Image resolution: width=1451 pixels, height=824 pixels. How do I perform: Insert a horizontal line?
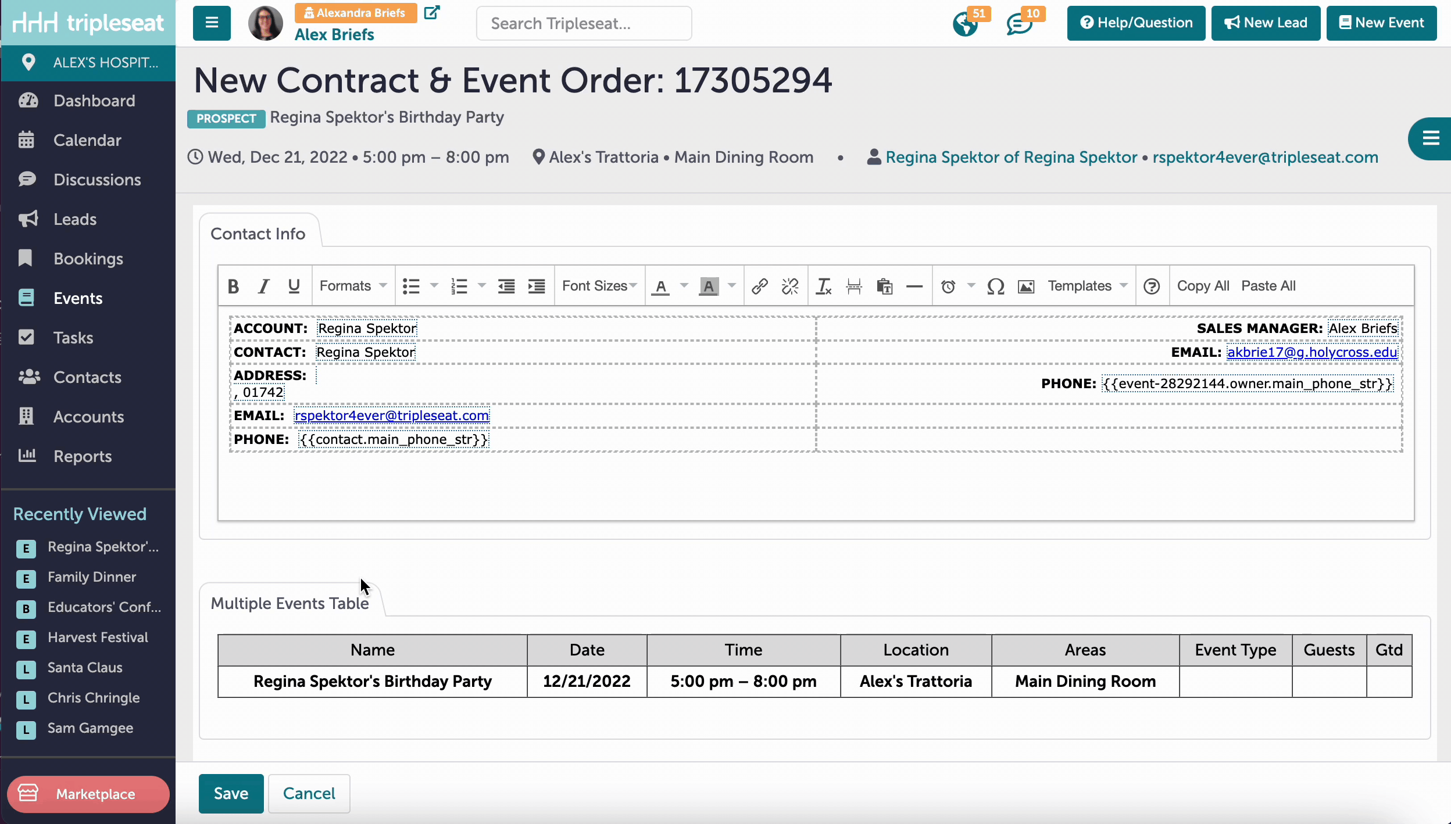(914, 286)
